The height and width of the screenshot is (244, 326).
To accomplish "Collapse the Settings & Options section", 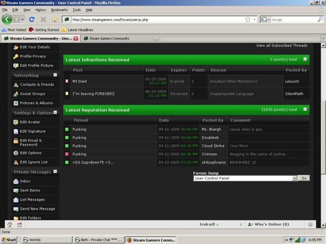I will 55,112.
